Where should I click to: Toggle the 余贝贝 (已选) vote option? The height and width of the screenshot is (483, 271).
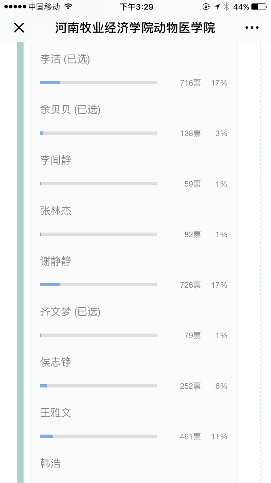coord(70,109)
